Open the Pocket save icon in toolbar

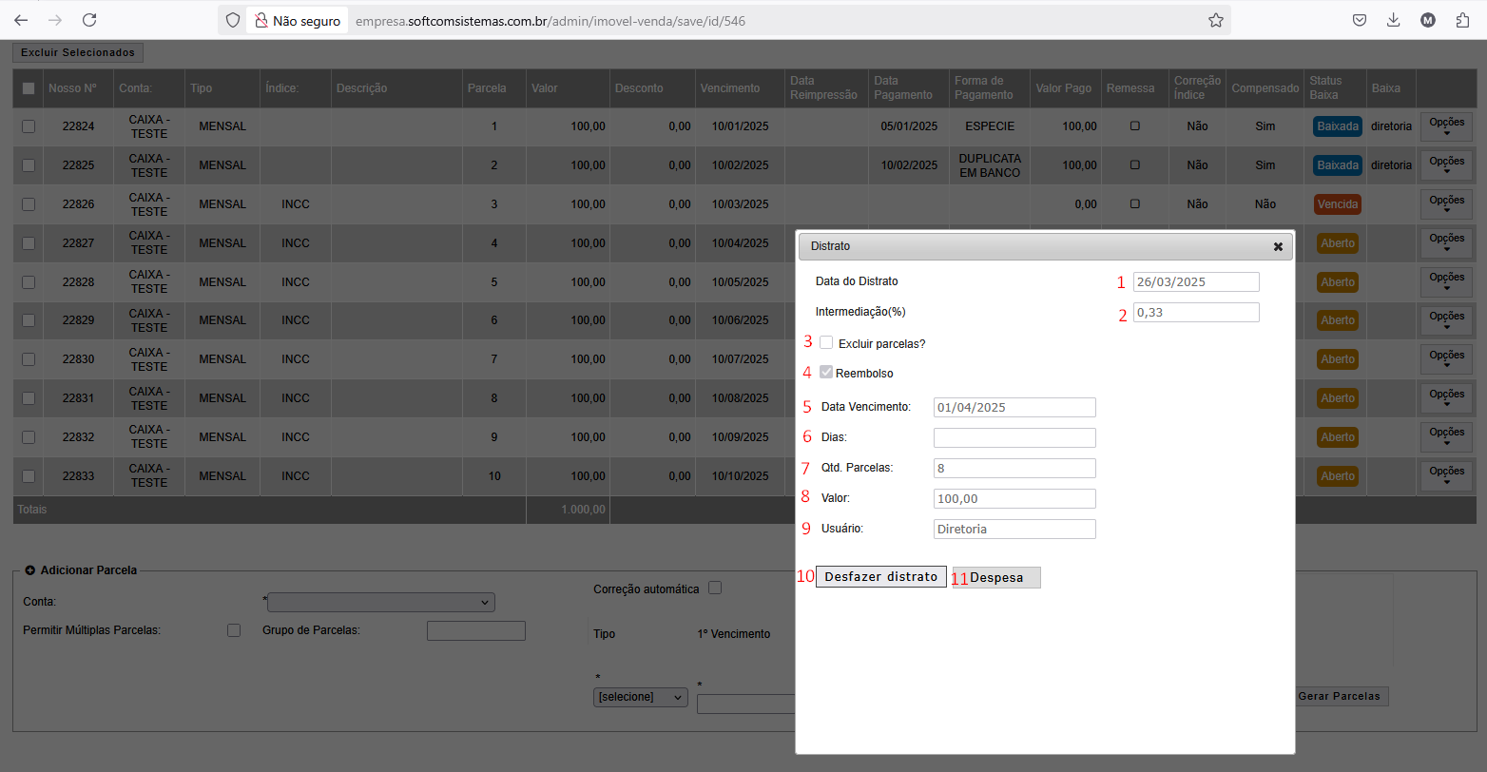(1361, 20)
